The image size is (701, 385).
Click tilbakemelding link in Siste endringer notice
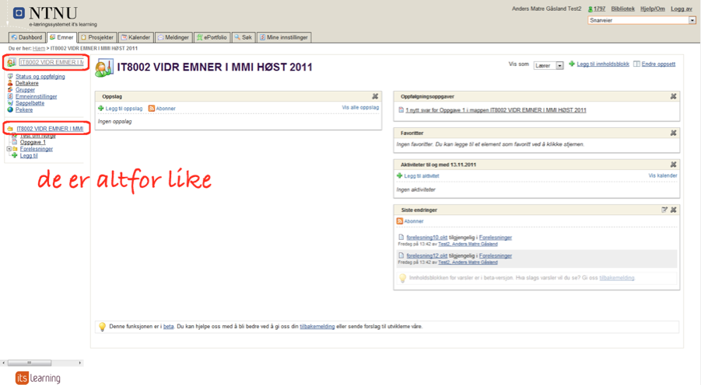tap(616, 278)
